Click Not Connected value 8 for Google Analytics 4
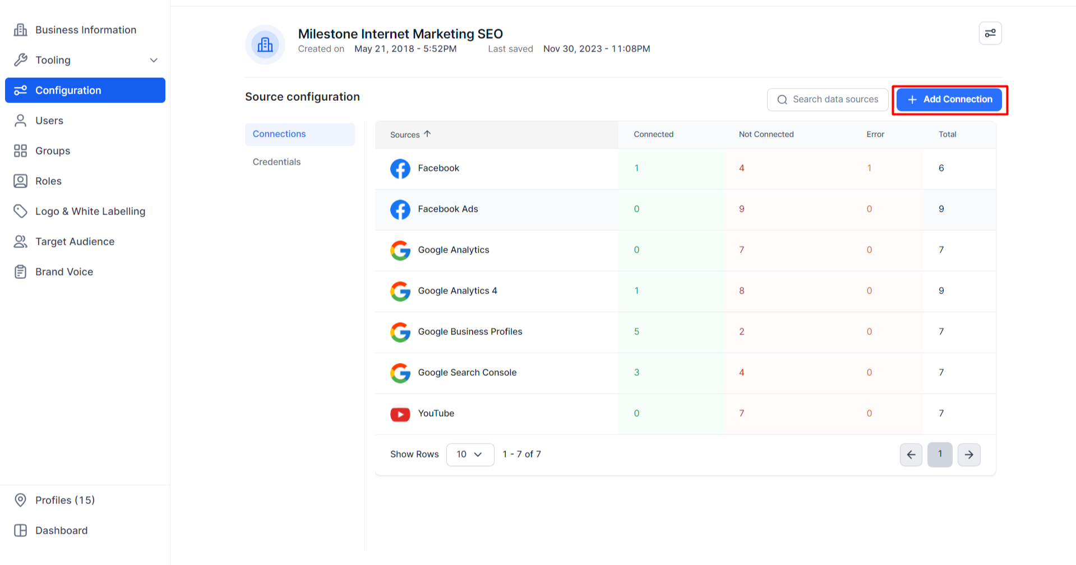 [741, 291]
